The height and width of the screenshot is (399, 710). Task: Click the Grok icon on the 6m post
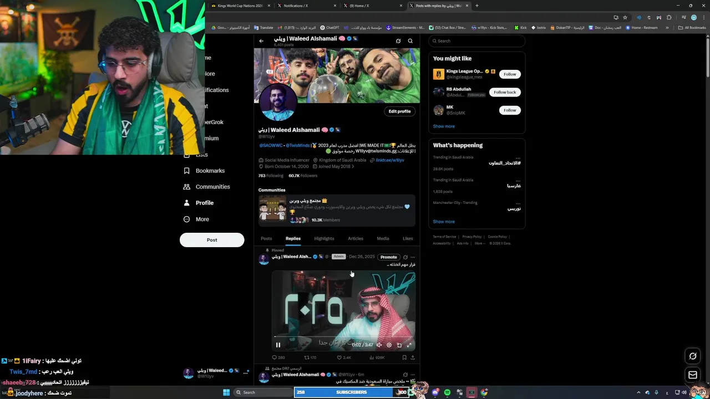405,375
